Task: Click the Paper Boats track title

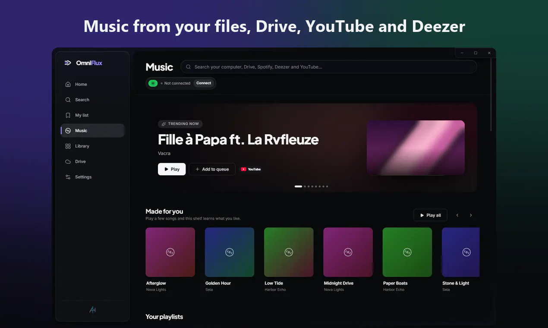Action: 395,283
